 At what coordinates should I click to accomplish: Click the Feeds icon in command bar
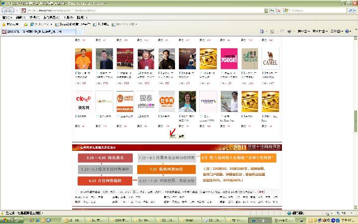(272, 31)
